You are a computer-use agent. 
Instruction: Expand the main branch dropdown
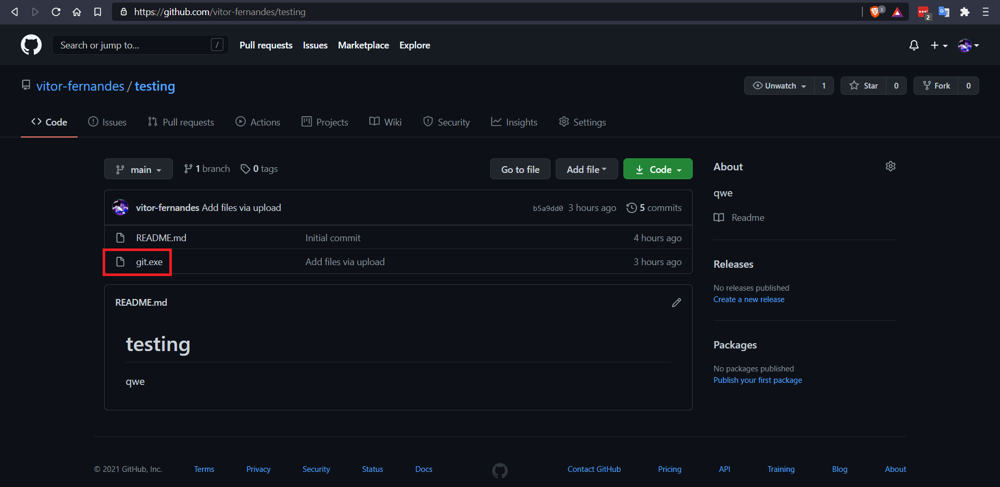pyautogui.click(x=139, y=169)
